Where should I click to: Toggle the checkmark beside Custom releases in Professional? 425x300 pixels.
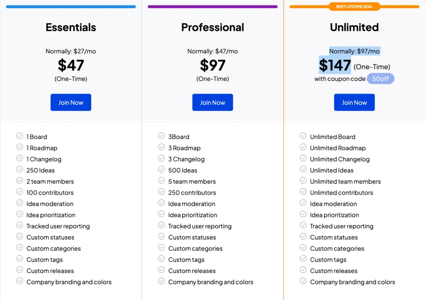(x=161, y=271)
